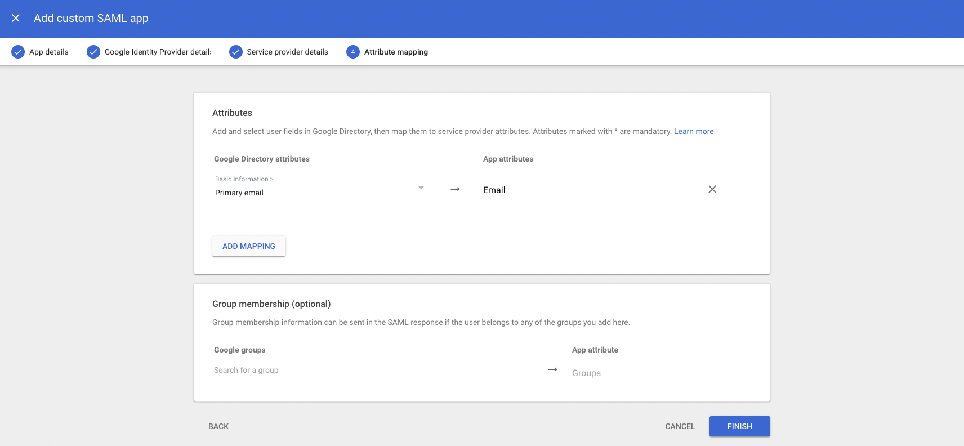
Task: Click arrow icon next to Google groups search
Action: pyautogui.click(x=552, y=369)
